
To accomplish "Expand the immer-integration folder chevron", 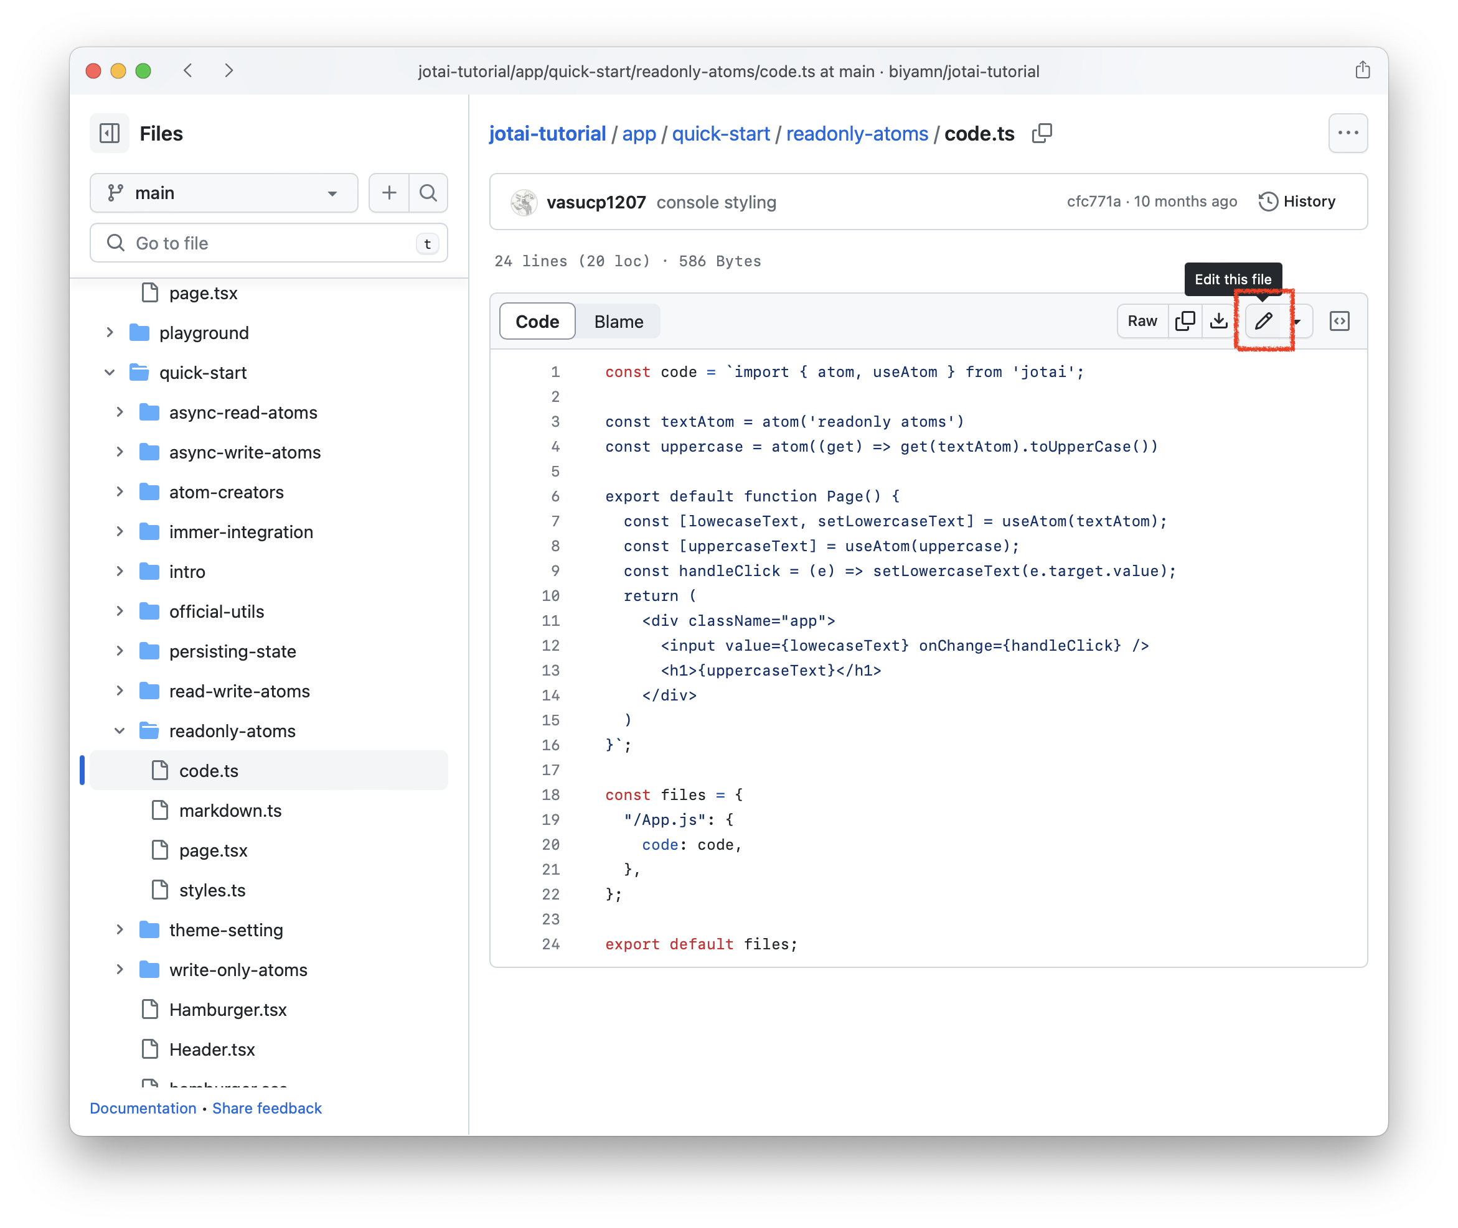I will point(120,532).
